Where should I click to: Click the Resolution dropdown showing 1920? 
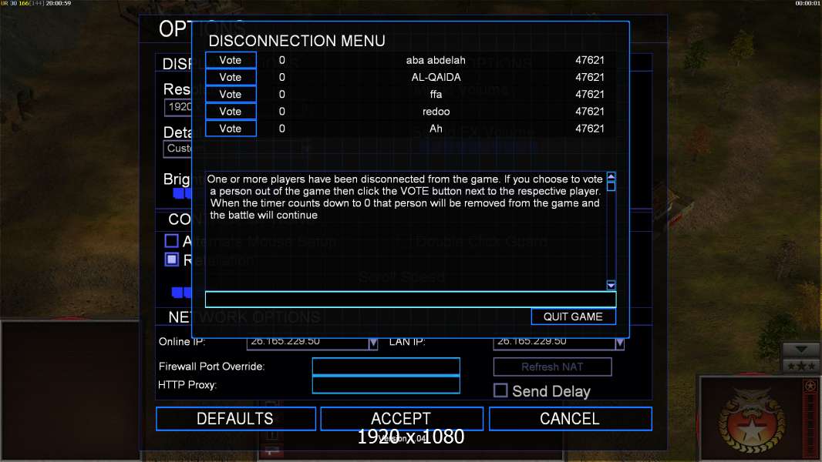point(179,107)
